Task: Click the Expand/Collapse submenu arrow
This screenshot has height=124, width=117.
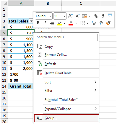Action: pyautogui.click(x=95, y=109)
